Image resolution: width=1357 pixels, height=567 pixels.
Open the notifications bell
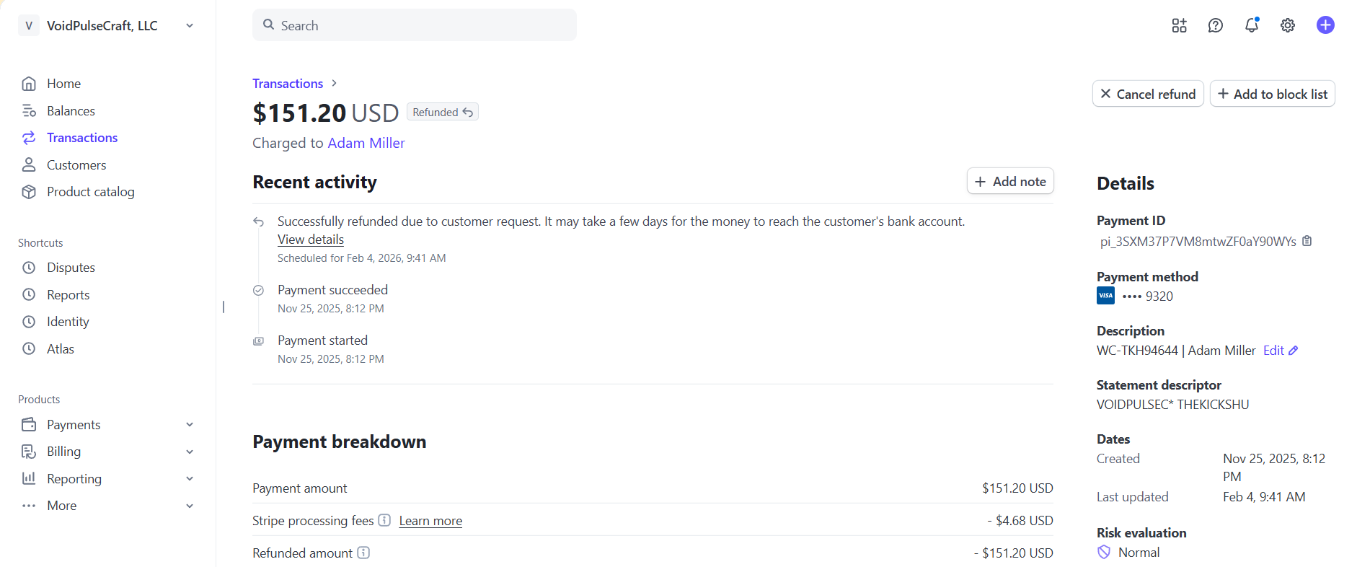tap(1252, 25)
